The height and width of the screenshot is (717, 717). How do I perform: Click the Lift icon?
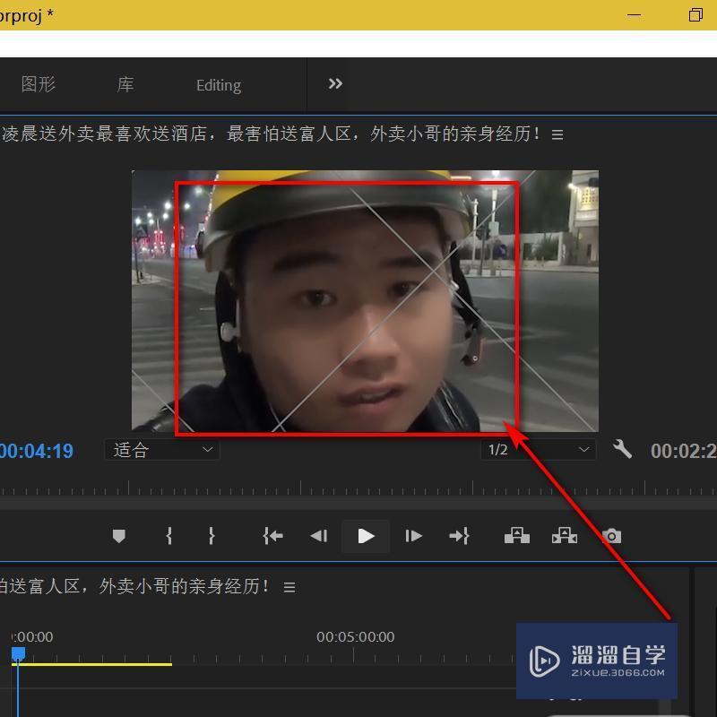click(x=516, y=536)
